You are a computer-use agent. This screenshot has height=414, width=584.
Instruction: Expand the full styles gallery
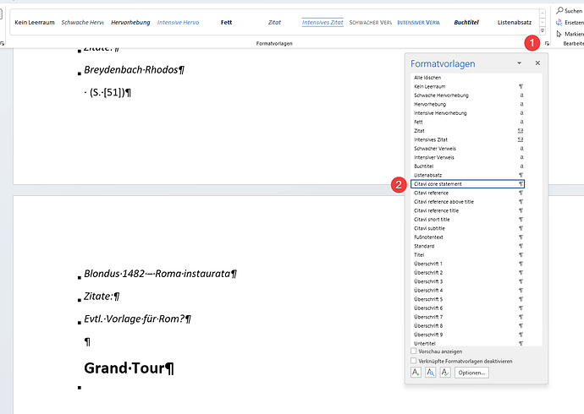[x=543, y=31]
